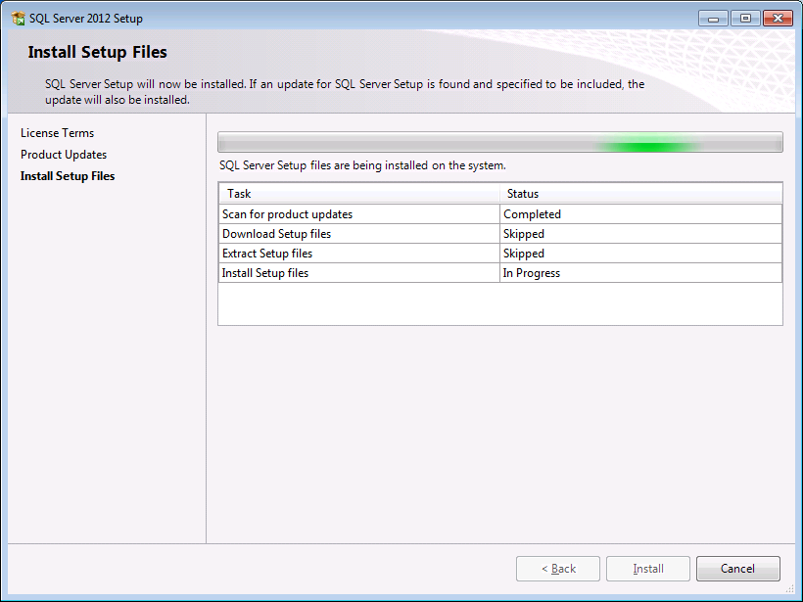Screen dimensions: 803x602
Task: Click the Back button
Action: coord(557,569)
